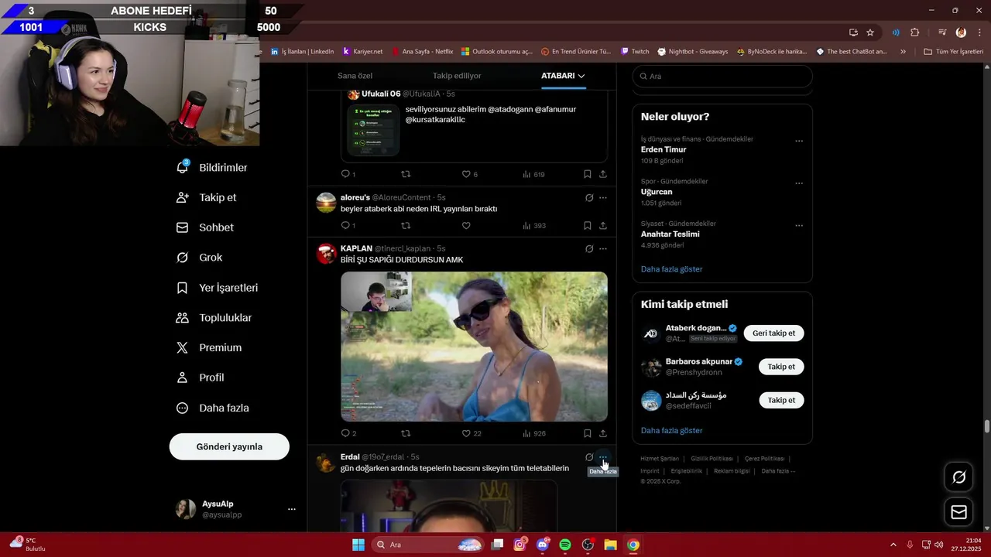Open more options on KAPLAN post
991x557 pixels.
coord(603,249)
